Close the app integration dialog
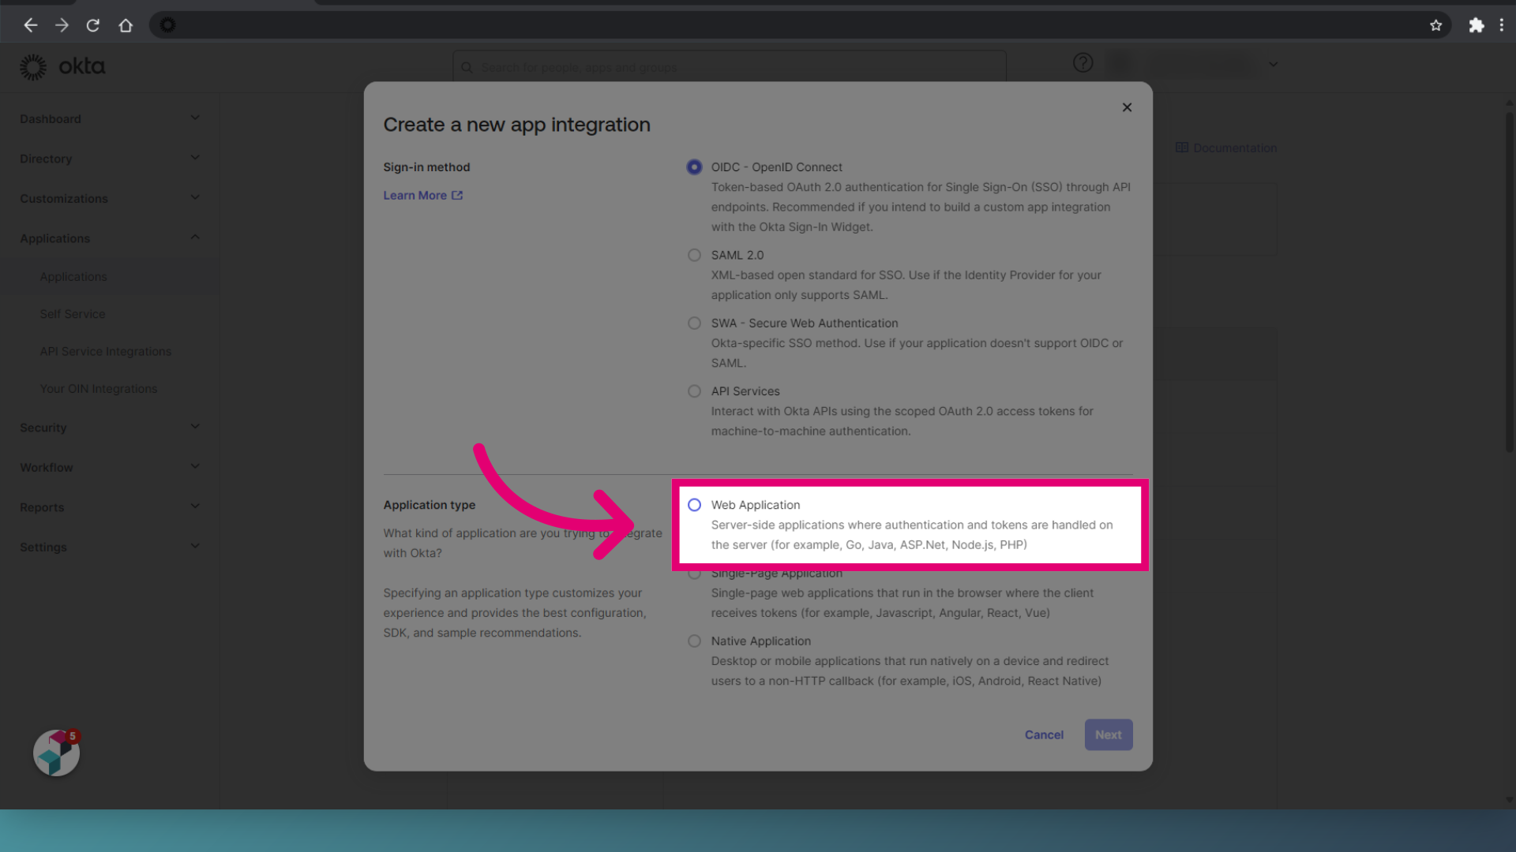This screenshot has width=1516, height=852. point(1127,107)
